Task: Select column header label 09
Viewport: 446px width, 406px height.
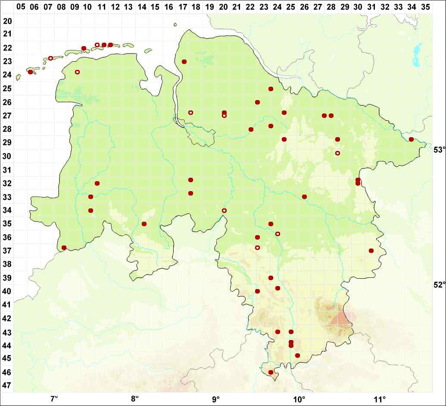Action: click(x=75, y=7)
